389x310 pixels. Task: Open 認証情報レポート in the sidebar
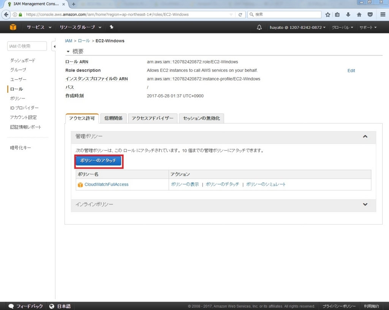(x=25, y=127)
